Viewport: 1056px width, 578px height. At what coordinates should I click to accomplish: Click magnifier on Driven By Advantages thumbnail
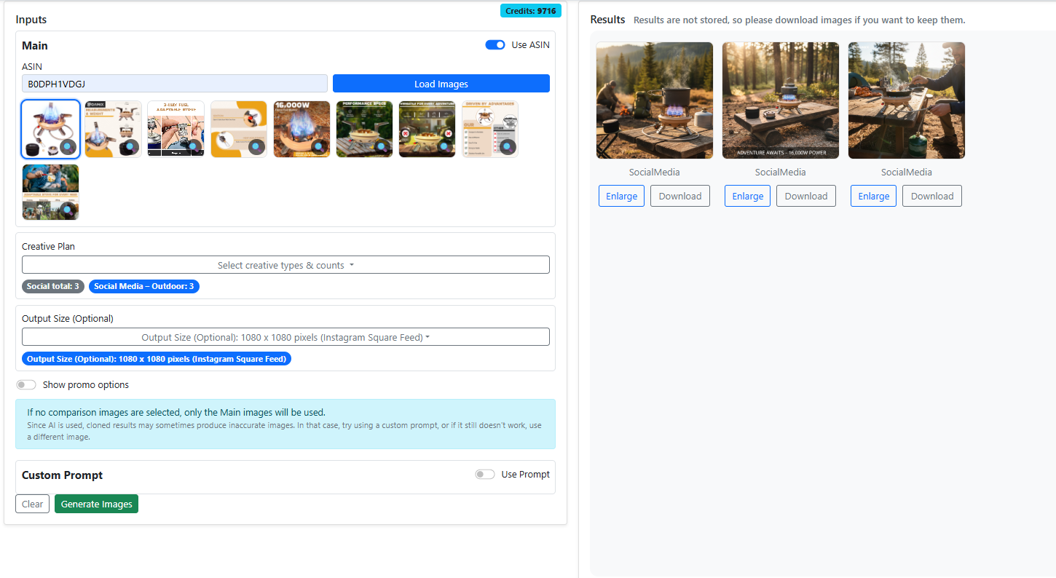pos(507,146)
